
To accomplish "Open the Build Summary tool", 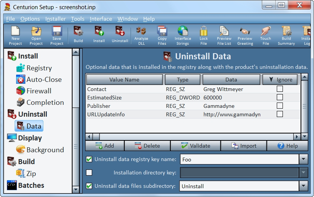I will [286, 36].
